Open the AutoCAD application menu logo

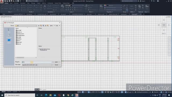point(2,2)
